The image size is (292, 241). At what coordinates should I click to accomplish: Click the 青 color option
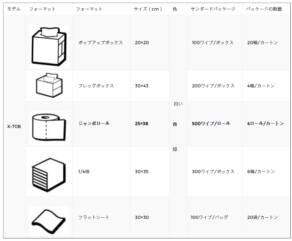pyautogui.click(x=175, y=124)
